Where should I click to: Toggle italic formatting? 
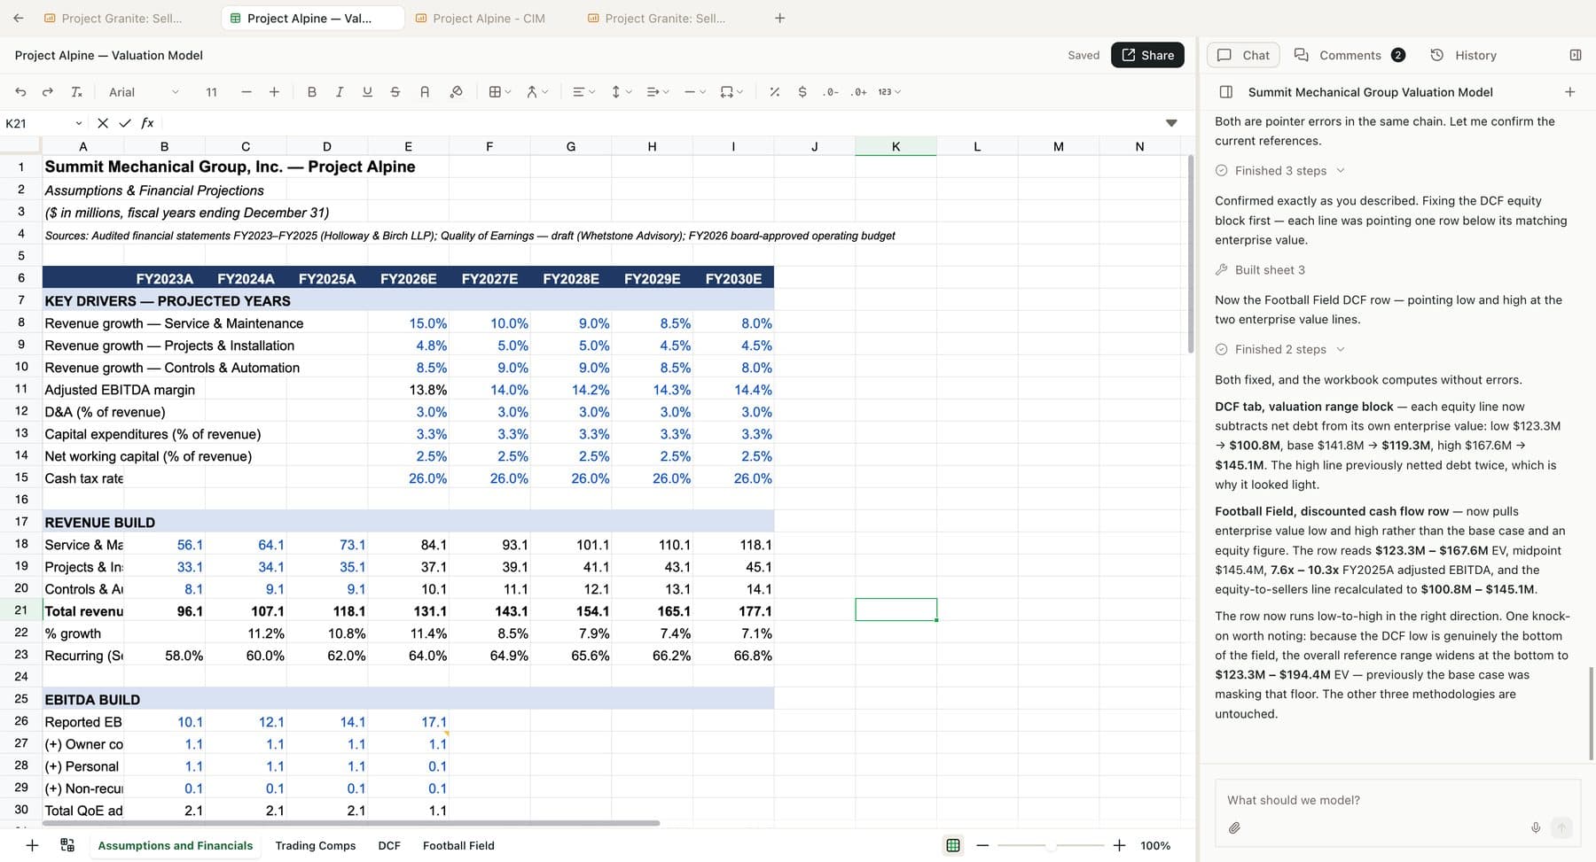pos(339,92)
